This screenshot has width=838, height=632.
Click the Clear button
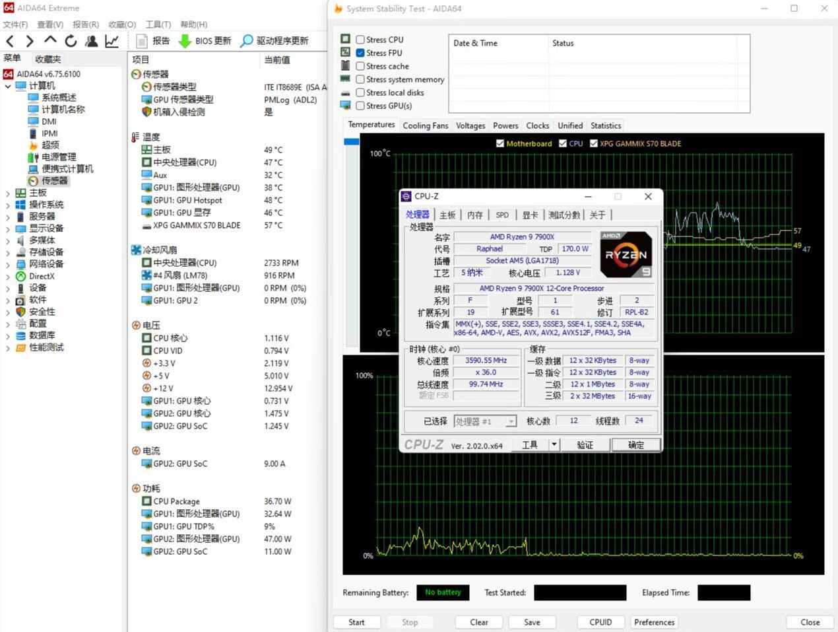pos(479,622)
